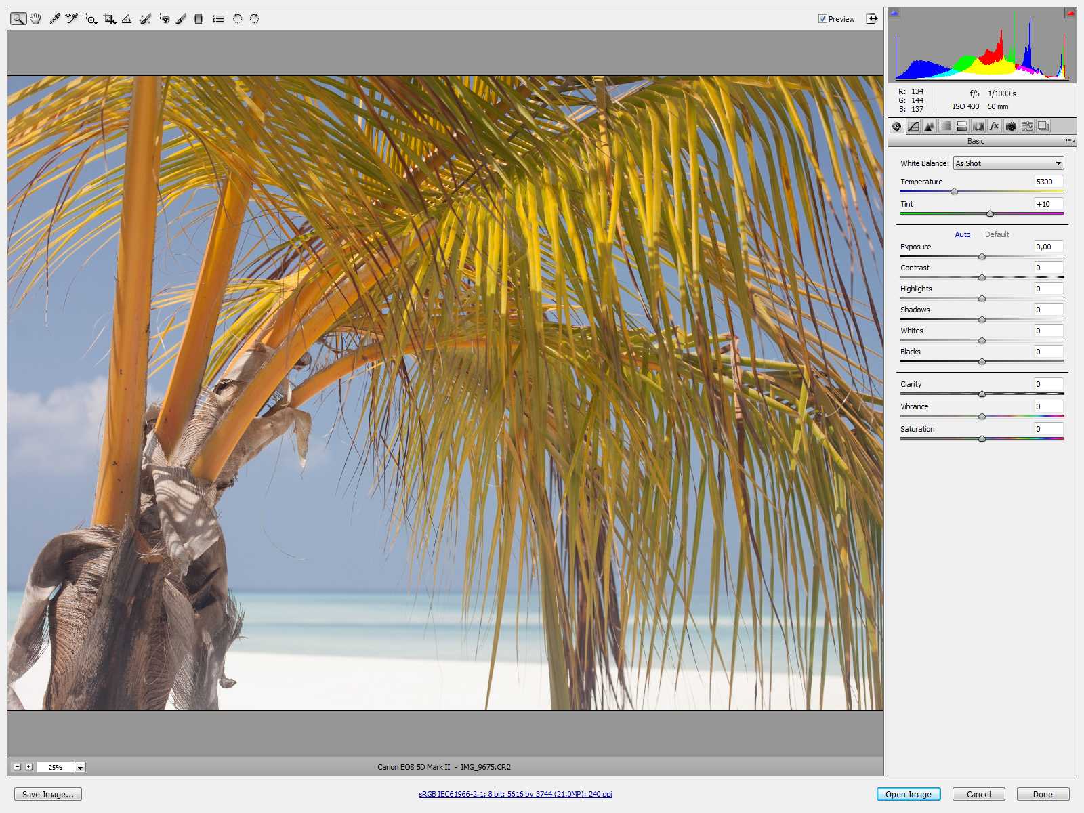1084x813 pixels.
Task: Select the Crop tool
Action: 109,19
